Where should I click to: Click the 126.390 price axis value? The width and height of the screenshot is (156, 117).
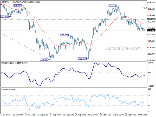click(x=151, y=60)
